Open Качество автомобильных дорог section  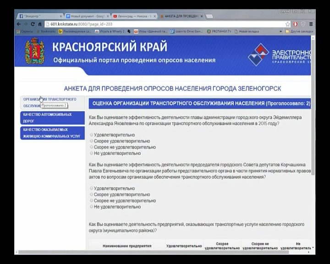coord(53,118)
